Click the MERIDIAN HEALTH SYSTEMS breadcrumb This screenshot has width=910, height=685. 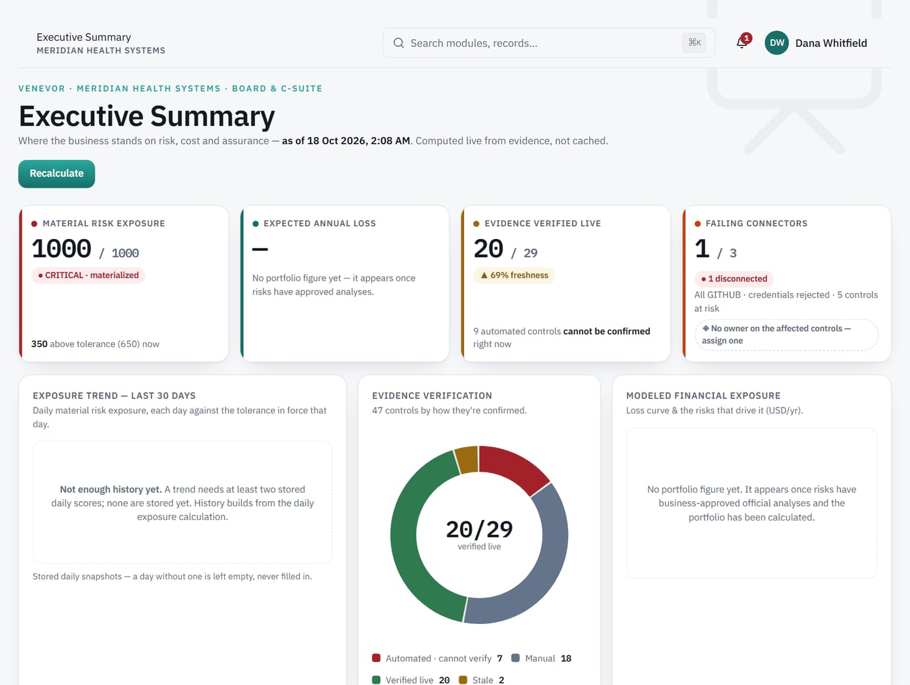pos(149,88)
